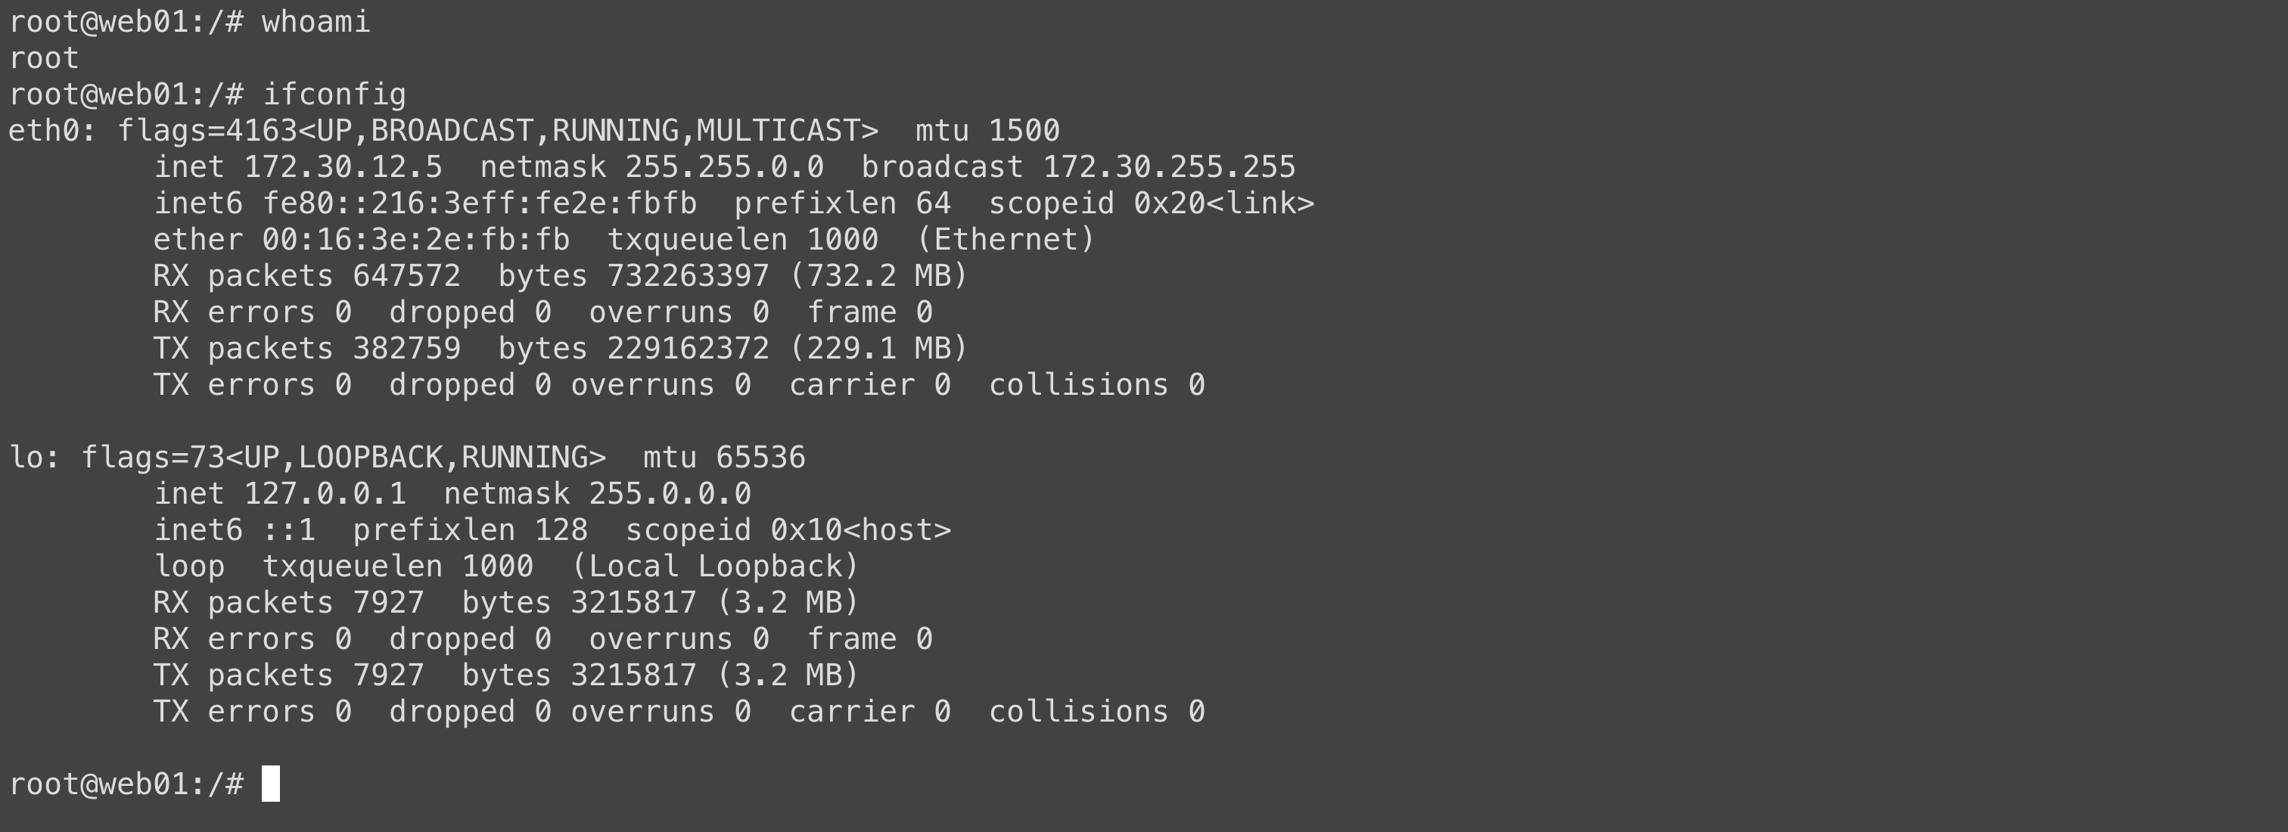This screenshot has height=832, width=2288.
Task: Click the broadcast address 172.30.255.255
Action: point(1169,168)
